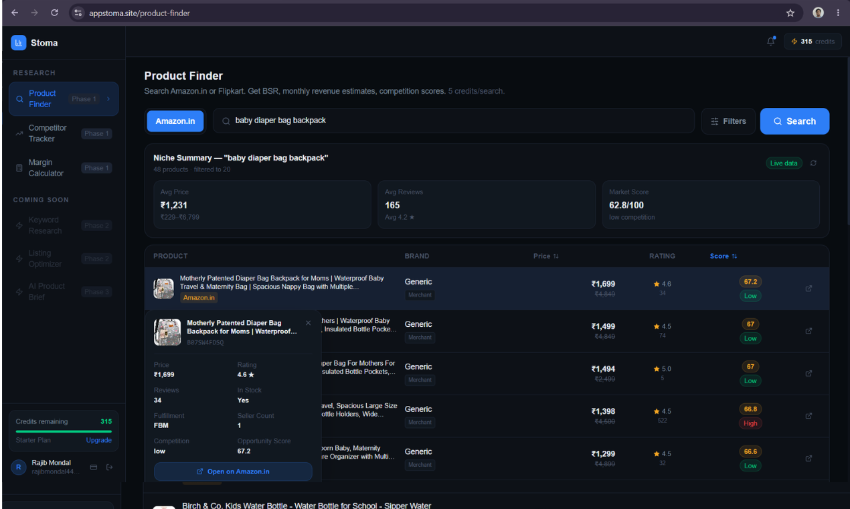The height and width of the screenshot is (509, 850).
Task: Click the search query input field
Action: (454, 121)
